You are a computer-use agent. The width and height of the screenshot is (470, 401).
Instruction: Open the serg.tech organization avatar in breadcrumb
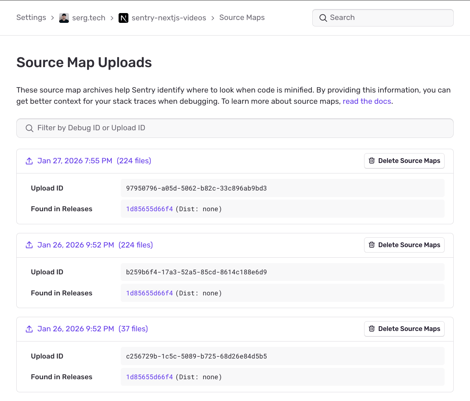[64, 17]
